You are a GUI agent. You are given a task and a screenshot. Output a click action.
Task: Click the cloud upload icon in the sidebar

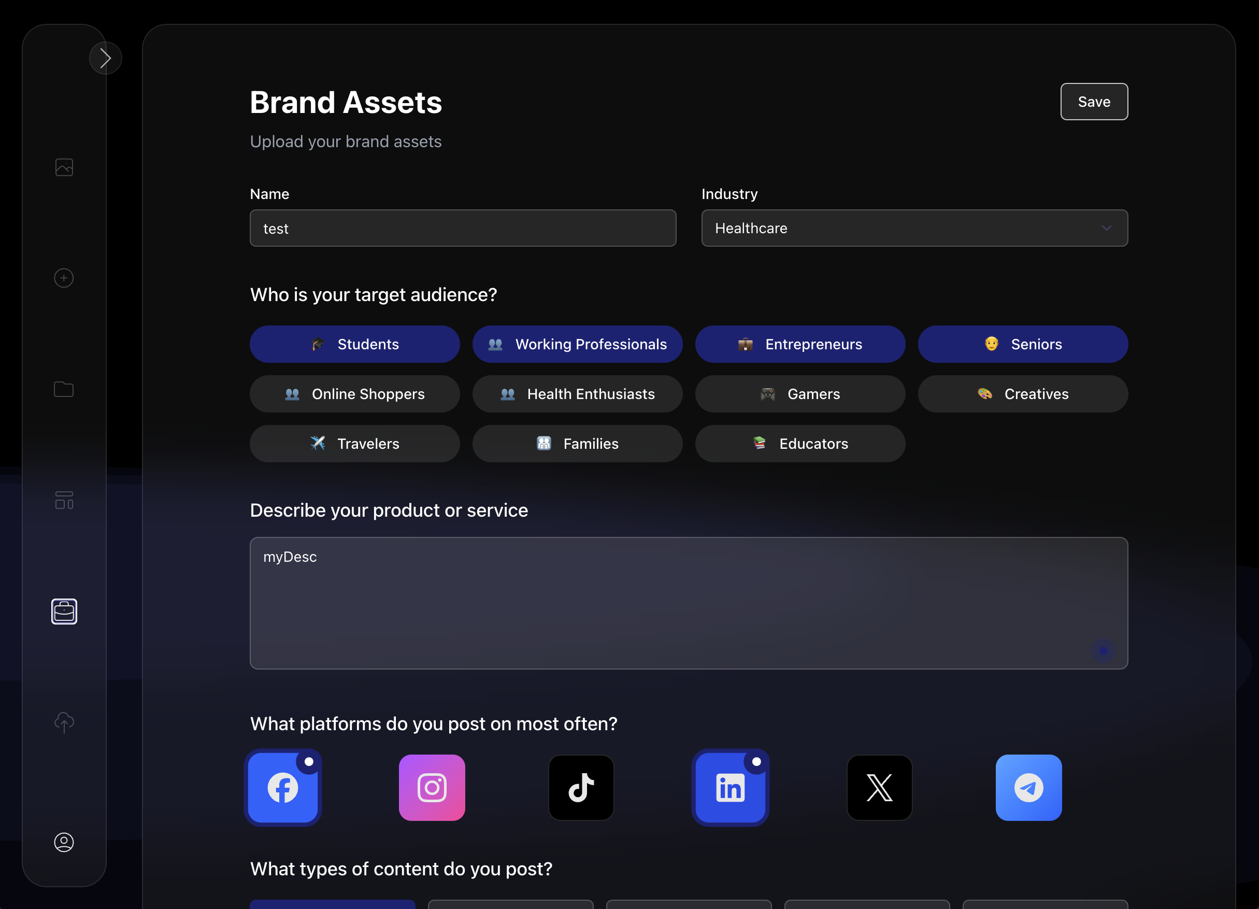coord(64,722)
